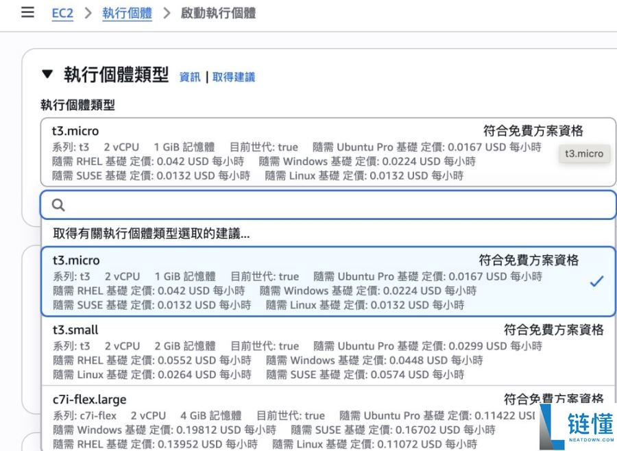Click the 0.19812 USD Windows price in c7i-flex.large
Viewport: 617px width, 451px height.
click(208, 430)
